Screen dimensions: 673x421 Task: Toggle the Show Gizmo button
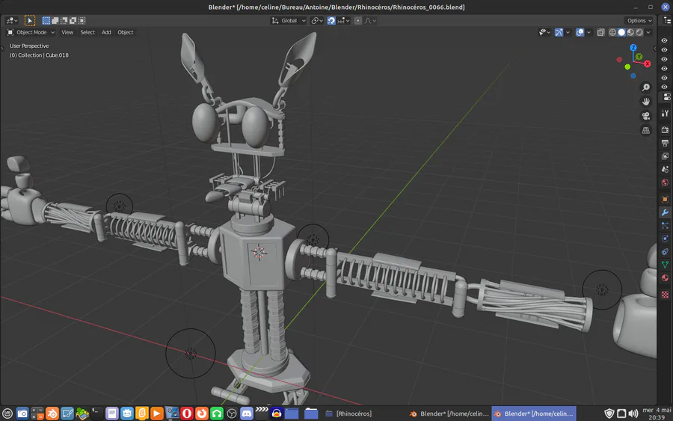tap(559, 32)
